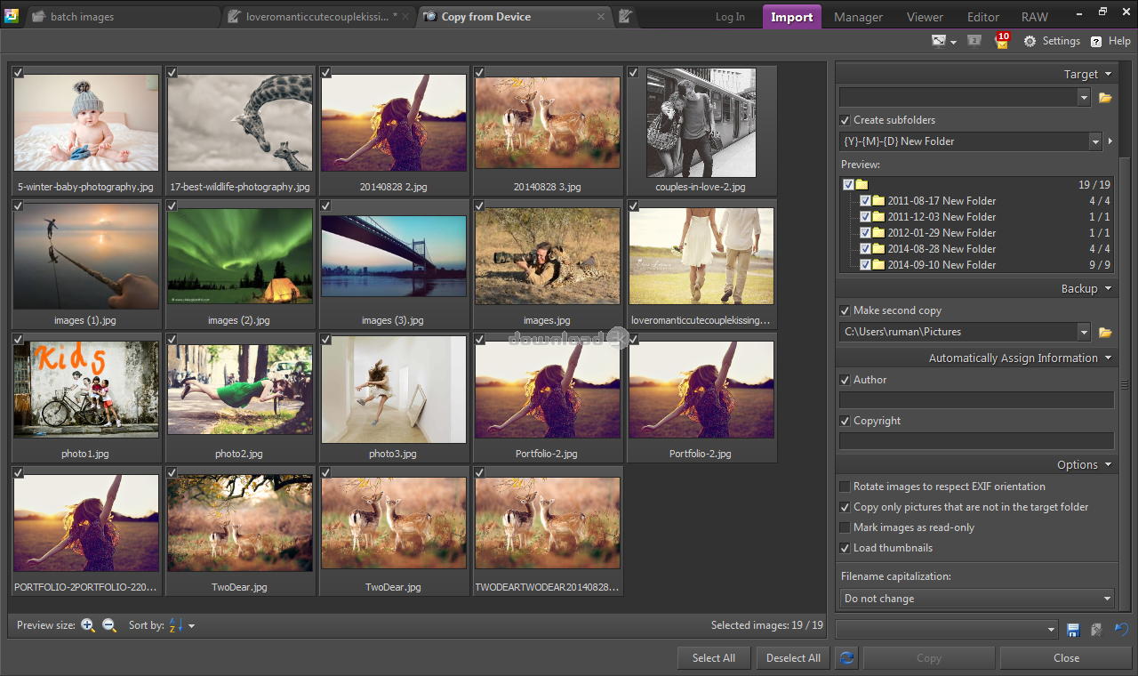This screenshot has width=1138, height=676.
Task: Disable the Create subfolders checkbox
Action: pyautogui.click(x=845, y=120)
